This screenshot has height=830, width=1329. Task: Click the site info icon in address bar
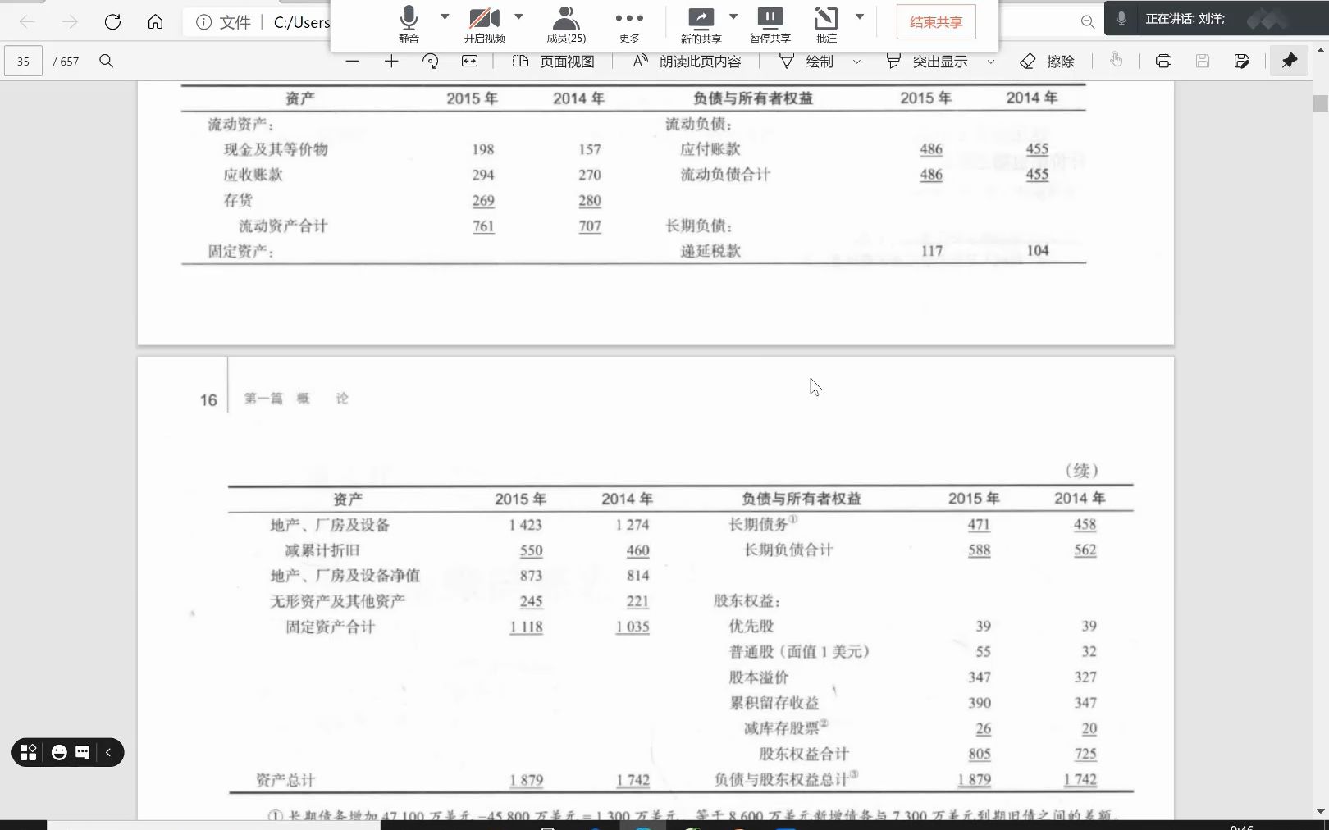tap(203, 22)
